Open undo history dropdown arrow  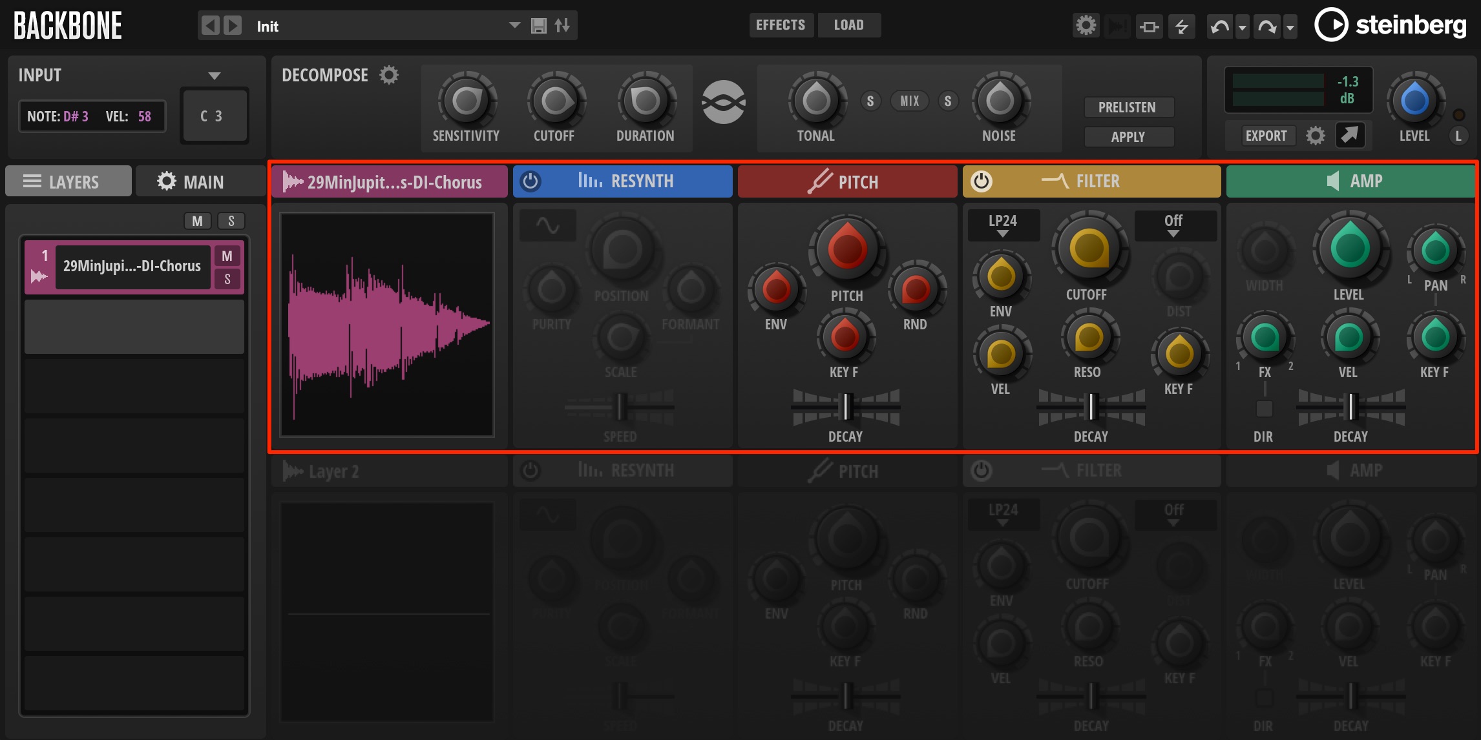click(x=1242, y=27)
